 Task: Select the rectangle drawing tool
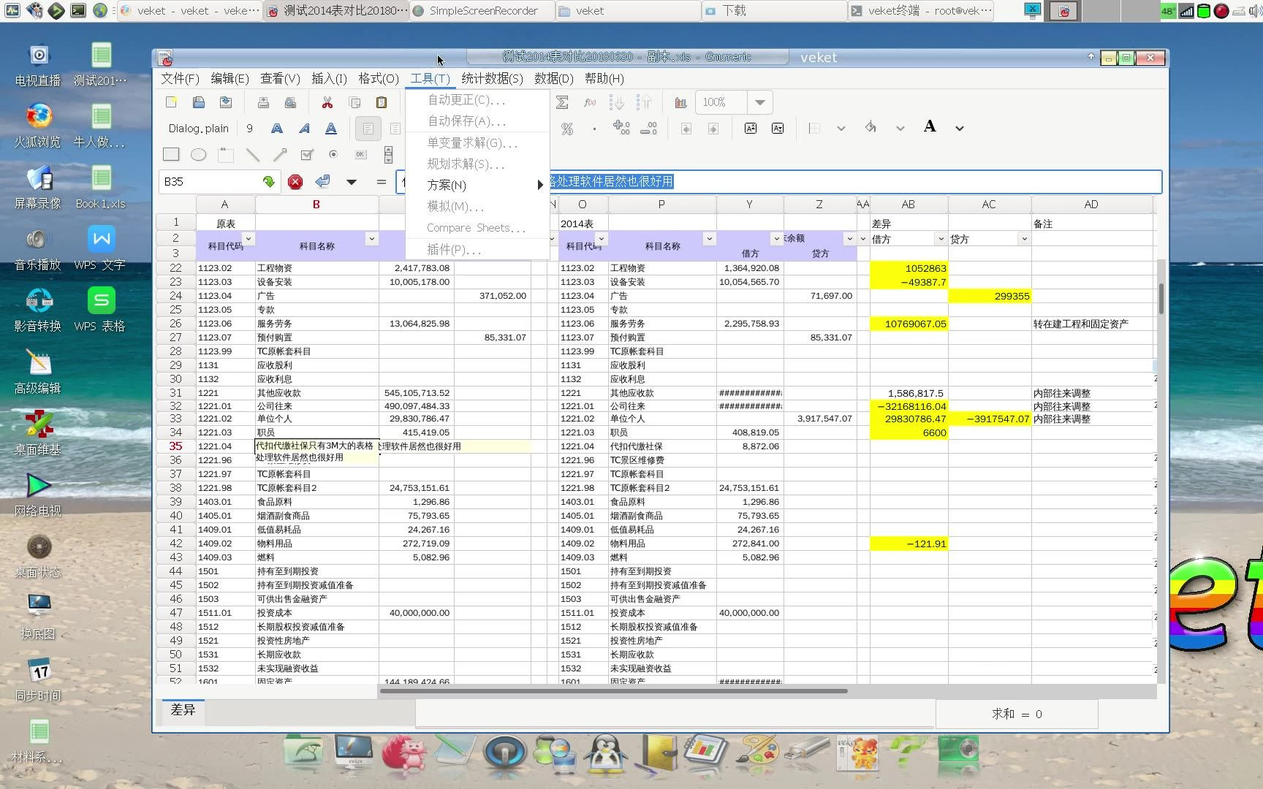point(171,154)
